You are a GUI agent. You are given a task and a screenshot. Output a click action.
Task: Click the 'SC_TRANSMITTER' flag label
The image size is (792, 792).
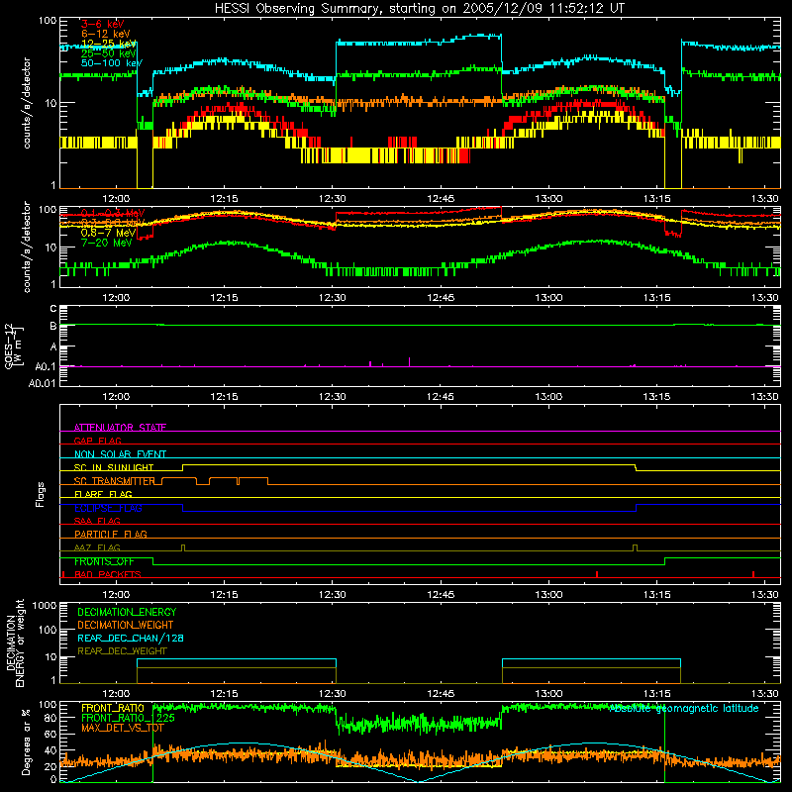[x=115, y=481]
